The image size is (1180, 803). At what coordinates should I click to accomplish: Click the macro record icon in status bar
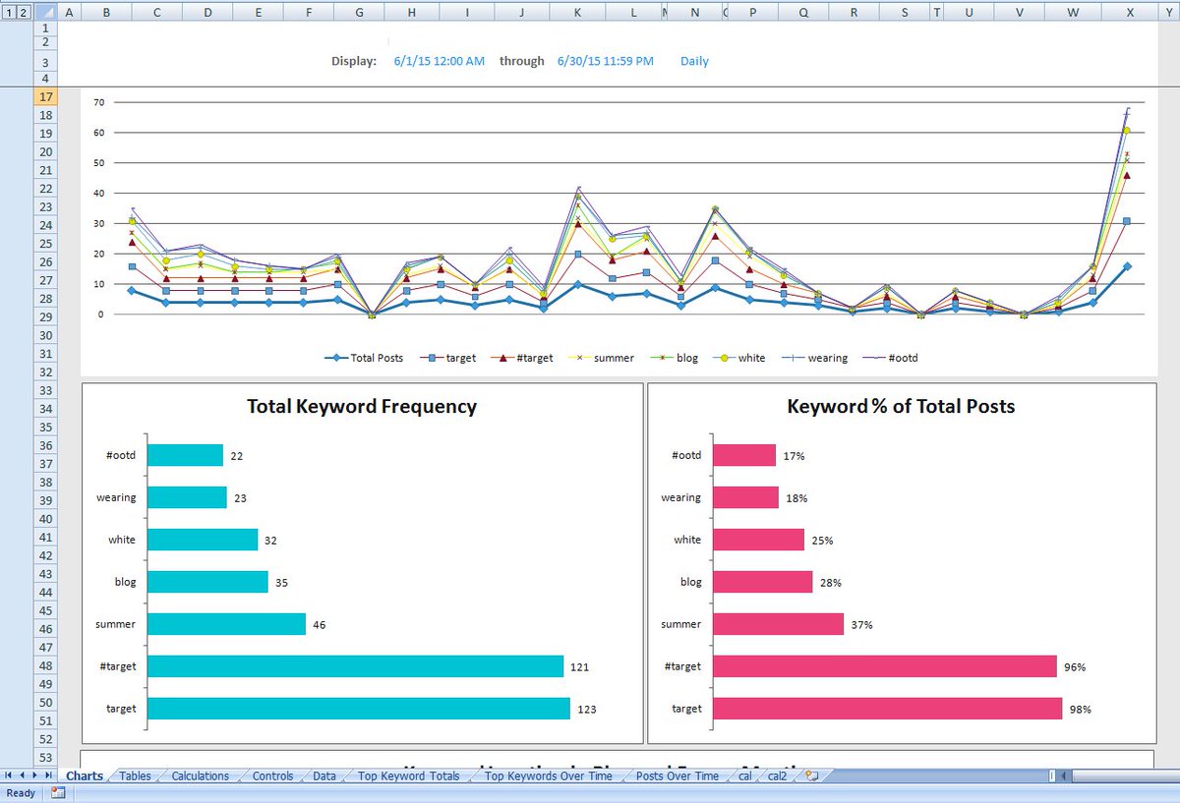58,793
